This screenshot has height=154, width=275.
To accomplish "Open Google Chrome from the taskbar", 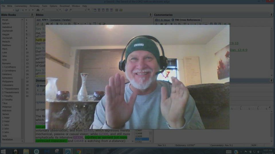I will [78, 151].
